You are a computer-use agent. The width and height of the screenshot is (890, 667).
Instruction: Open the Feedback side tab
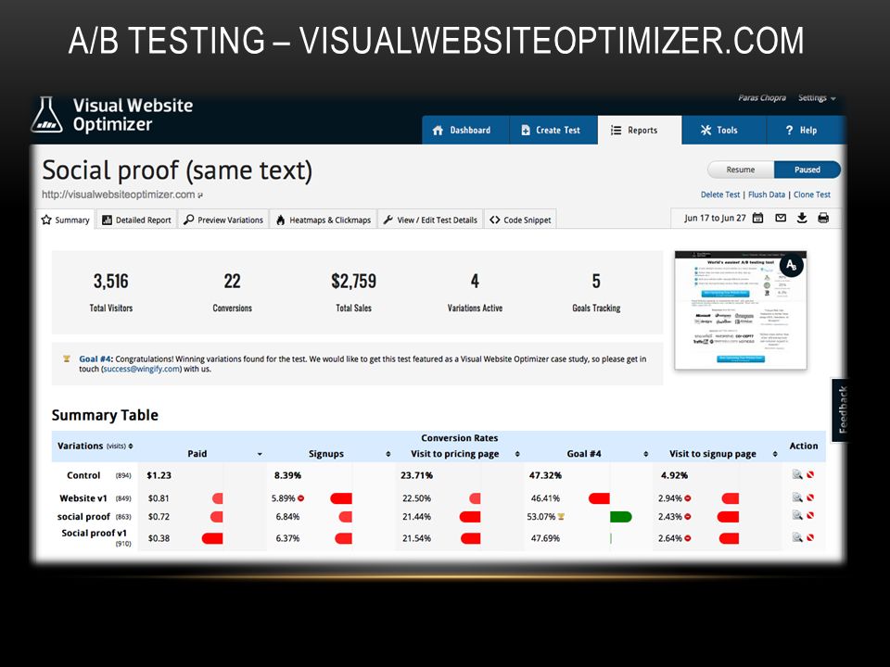pyautogui.click(x=840, y=409)
